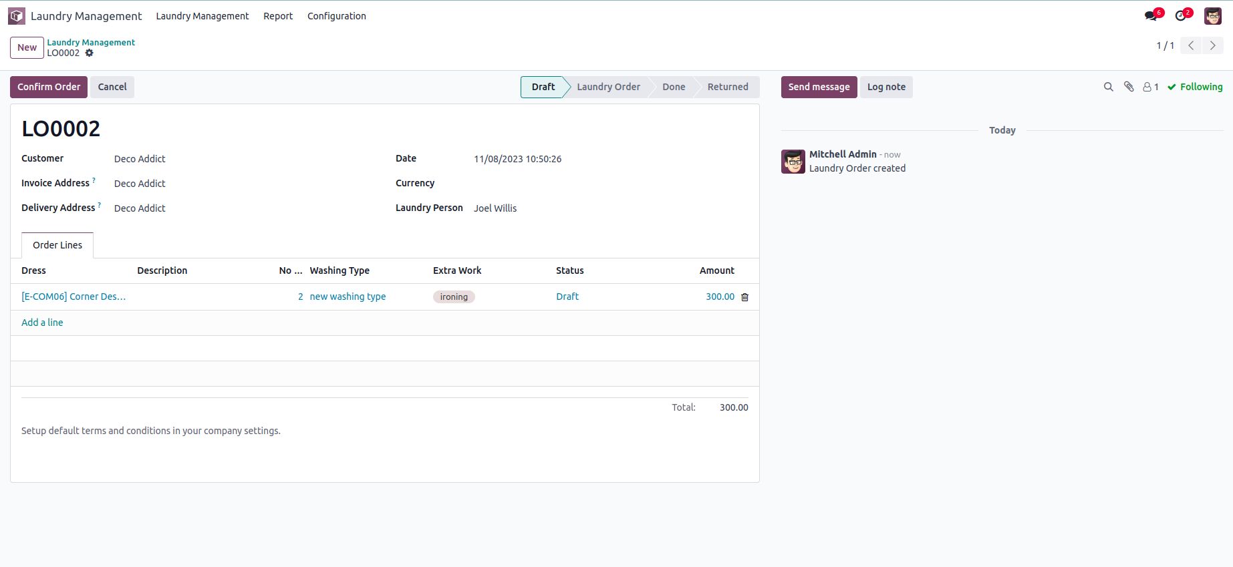Open the Mitchell Admin user avatar menu
The width and height of the screenshot is (1233, 567).
[x=1213, y=16]
